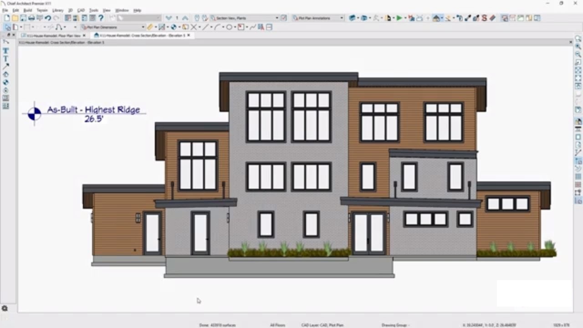The image size is (583, 328).
Task: Click the Fill Window icon on the right toolbar
Action: pyautogui.click(x=578, y=70)
